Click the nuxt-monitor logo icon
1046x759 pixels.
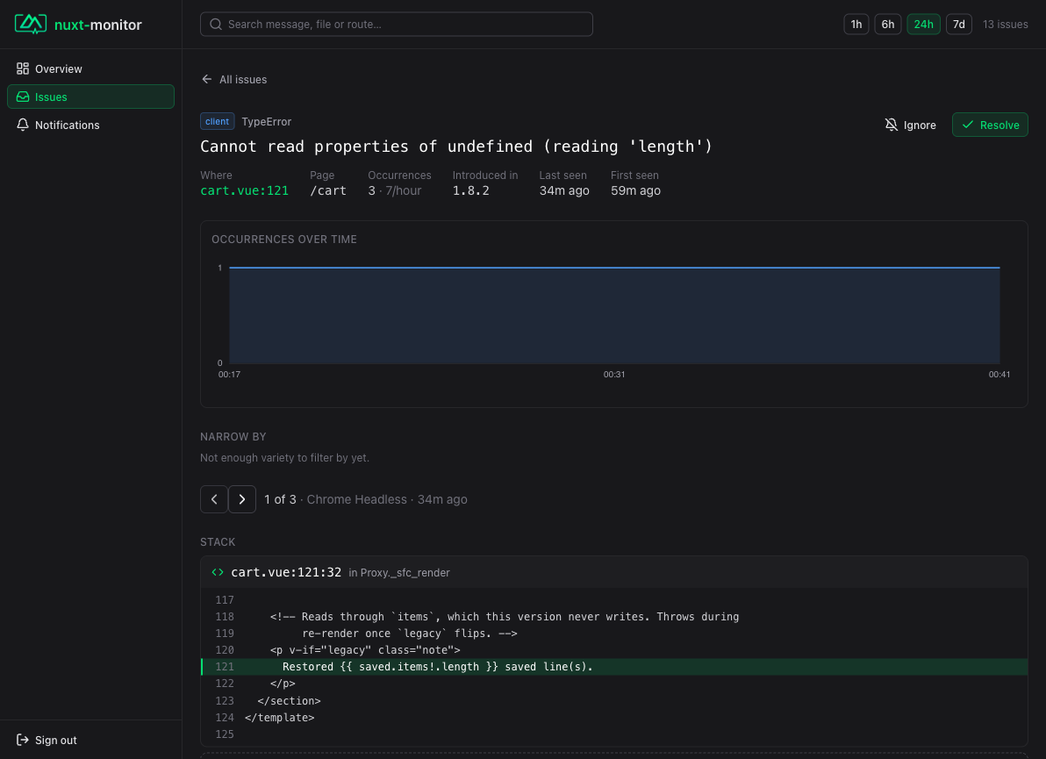click(31, 24)
